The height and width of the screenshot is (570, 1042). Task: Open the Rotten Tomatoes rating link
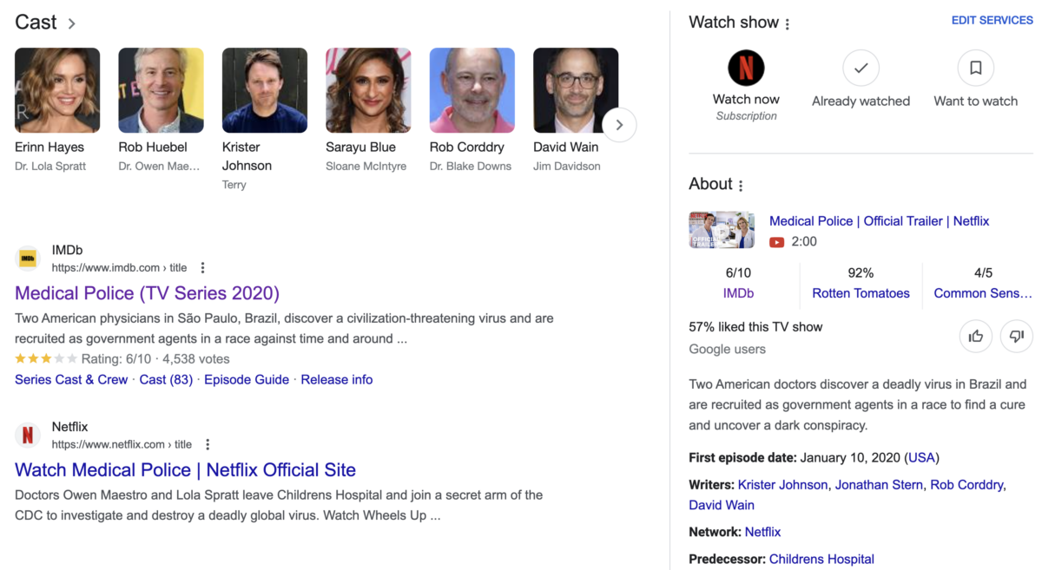tap(861, 293)
